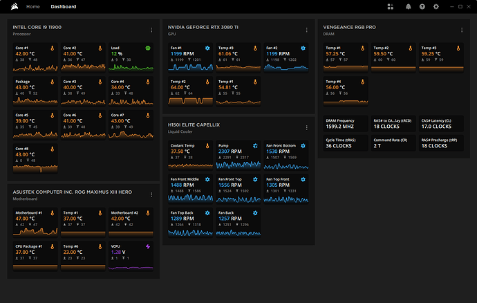Click the CPU Load chip icon
The image size is (477, 303).
point(148,48)
